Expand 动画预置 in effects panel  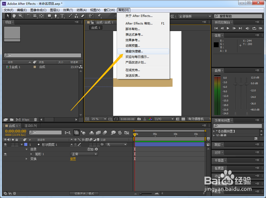214,131
